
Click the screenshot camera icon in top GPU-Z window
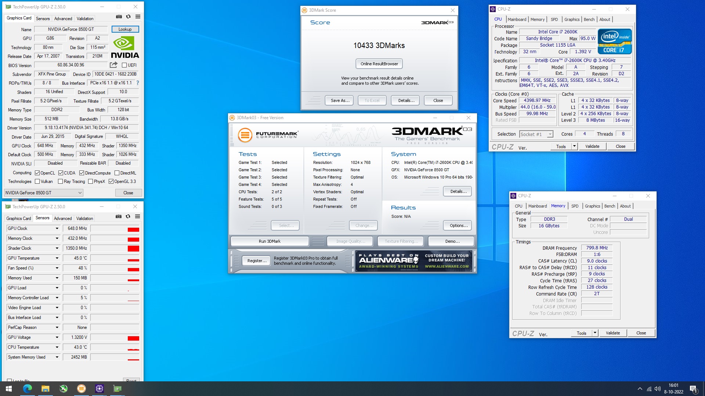119,16
